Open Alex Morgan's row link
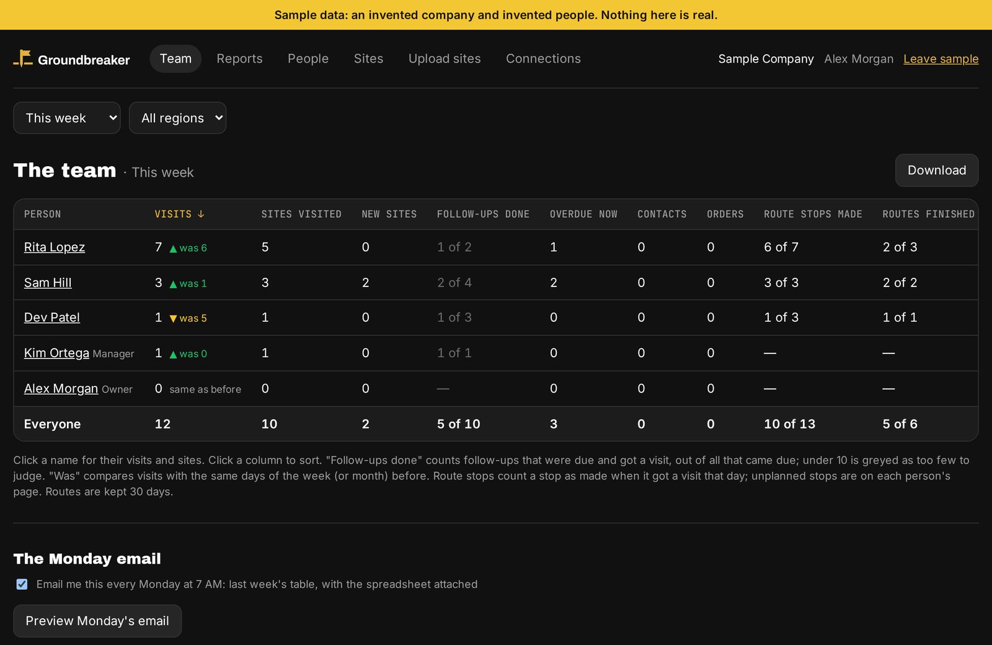 [x=61, y=388]
